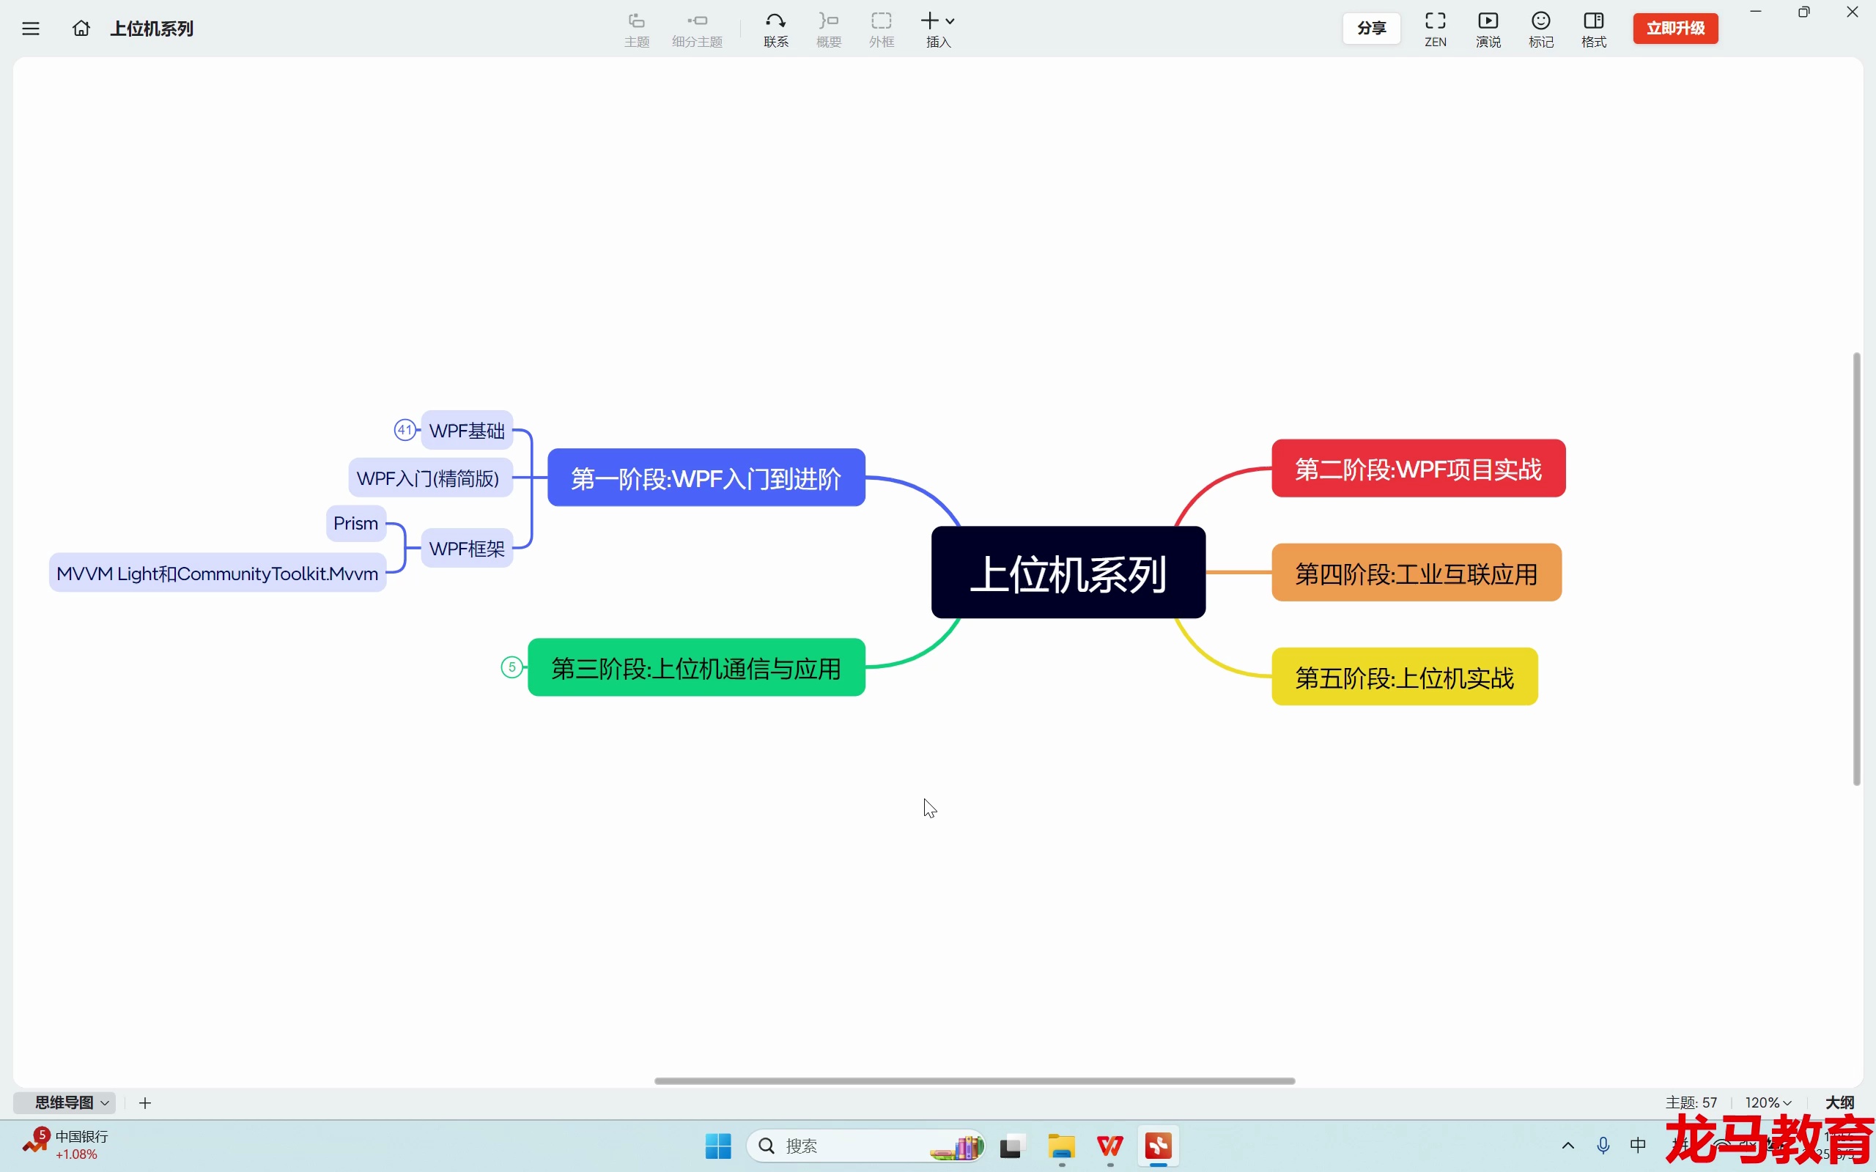Add a boundary with the 外框 icon
Image resolution: width=1876 pixels, height=1172 pixels.
(881, 28)
